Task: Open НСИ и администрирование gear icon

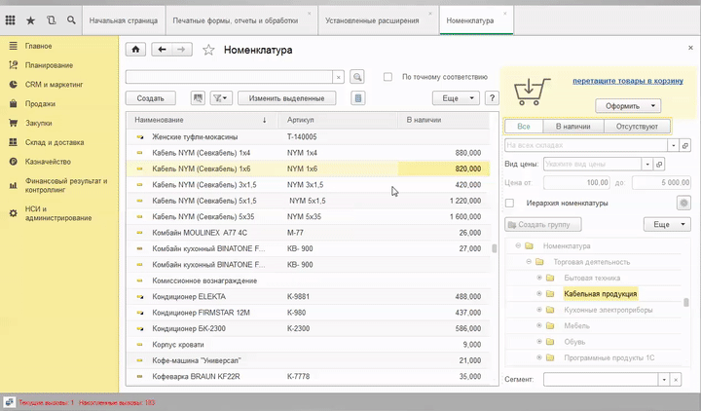Action: (13, 213)
